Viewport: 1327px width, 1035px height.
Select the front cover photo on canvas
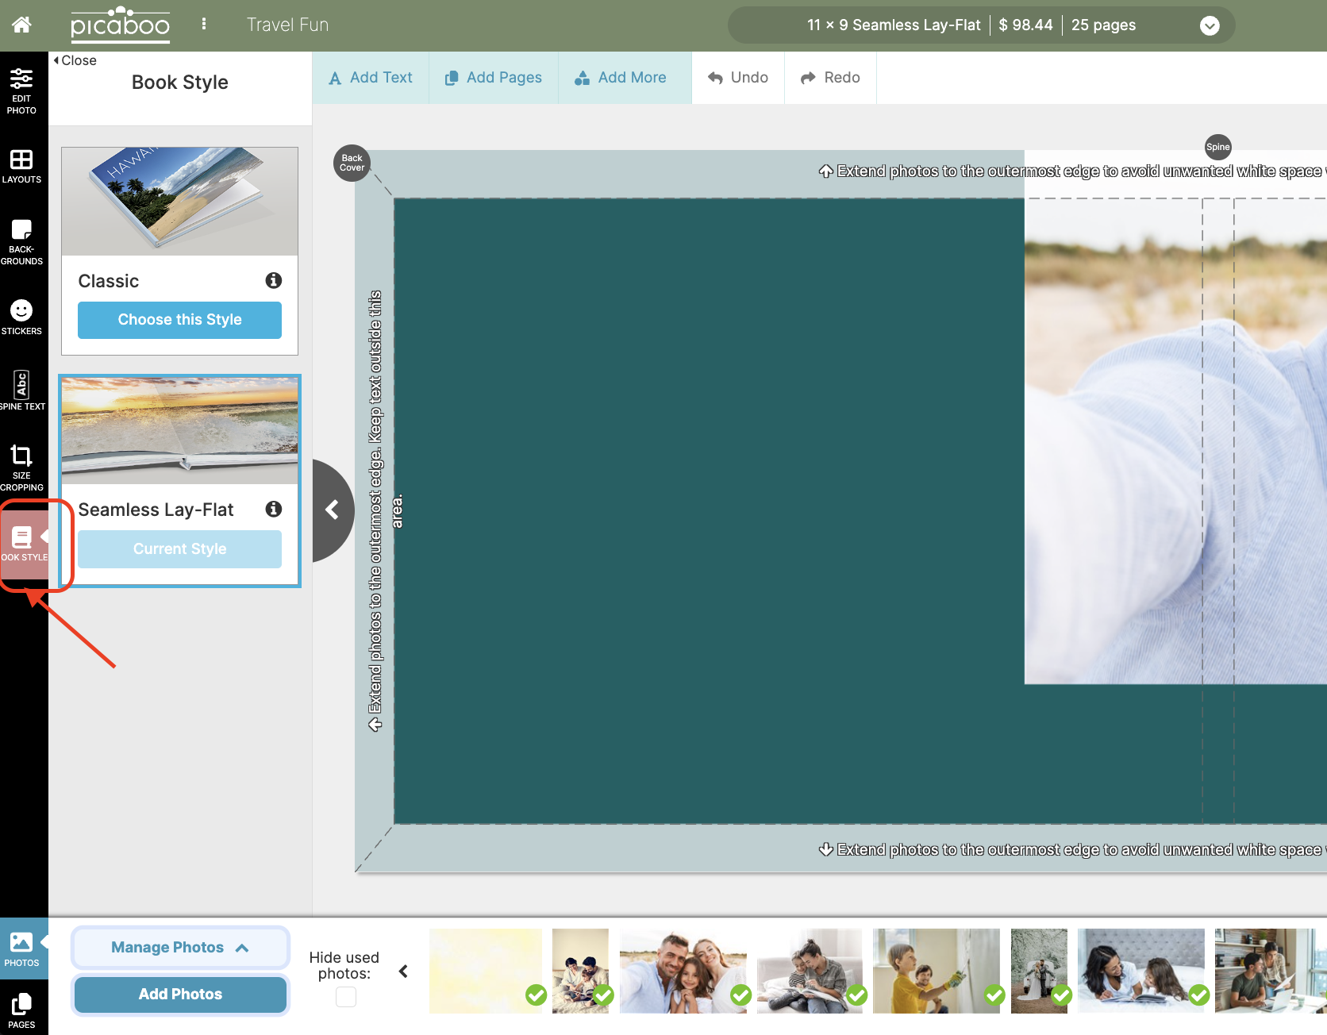(x=1175, y=417)
